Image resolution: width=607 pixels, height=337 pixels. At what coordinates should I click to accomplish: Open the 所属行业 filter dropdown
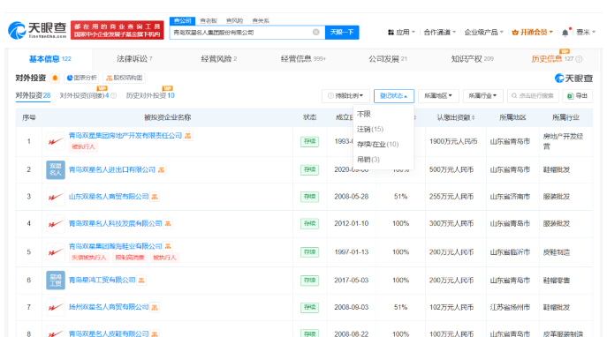tap(482, 96)
